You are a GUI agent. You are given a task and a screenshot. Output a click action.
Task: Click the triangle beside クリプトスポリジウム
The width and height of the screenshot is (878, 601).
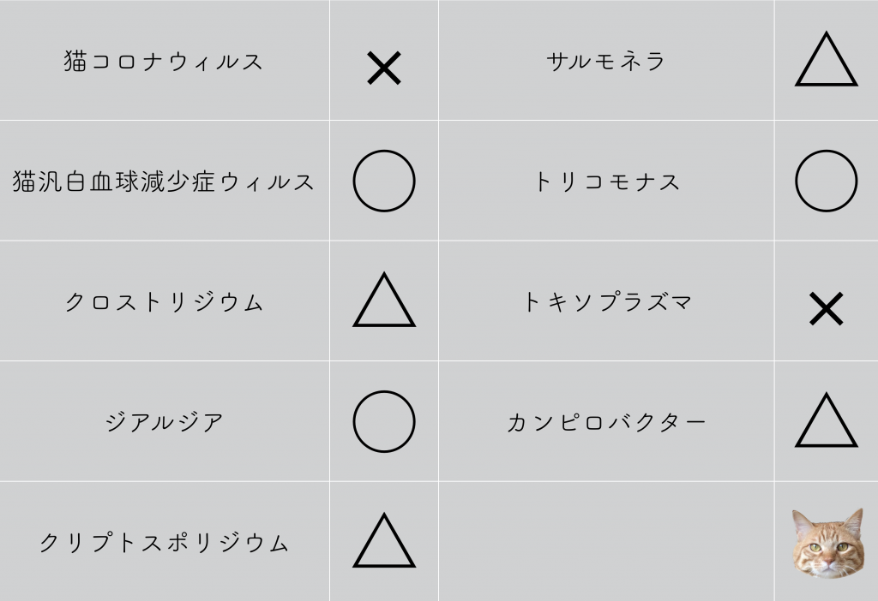pyautogui.click(x=384, y=540)
